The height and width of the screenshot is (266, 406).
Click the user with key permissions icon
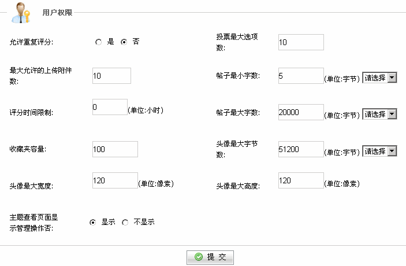click(21, 13)
